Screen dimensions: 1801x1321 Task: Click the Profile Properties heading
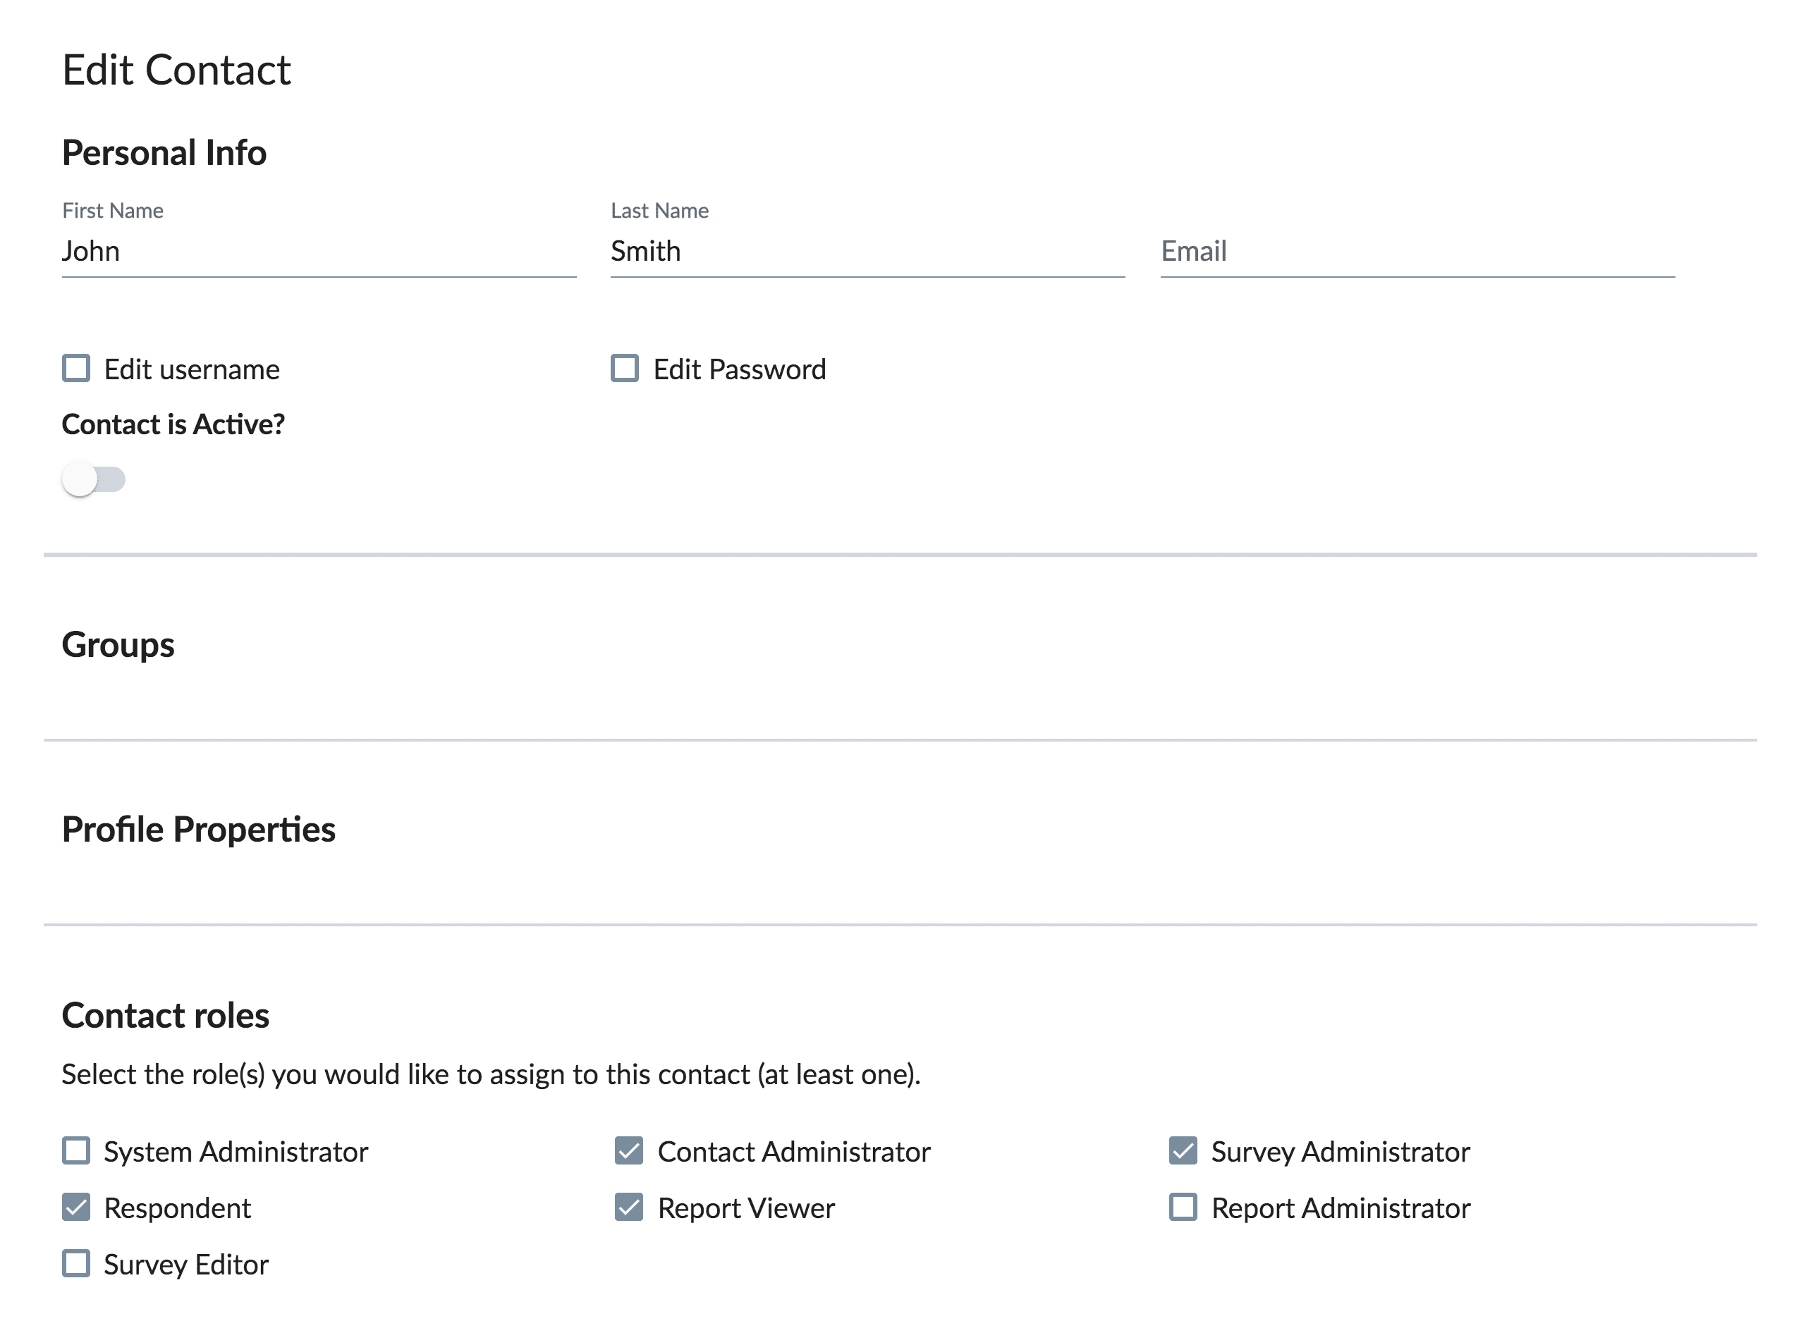coord(199,830)
